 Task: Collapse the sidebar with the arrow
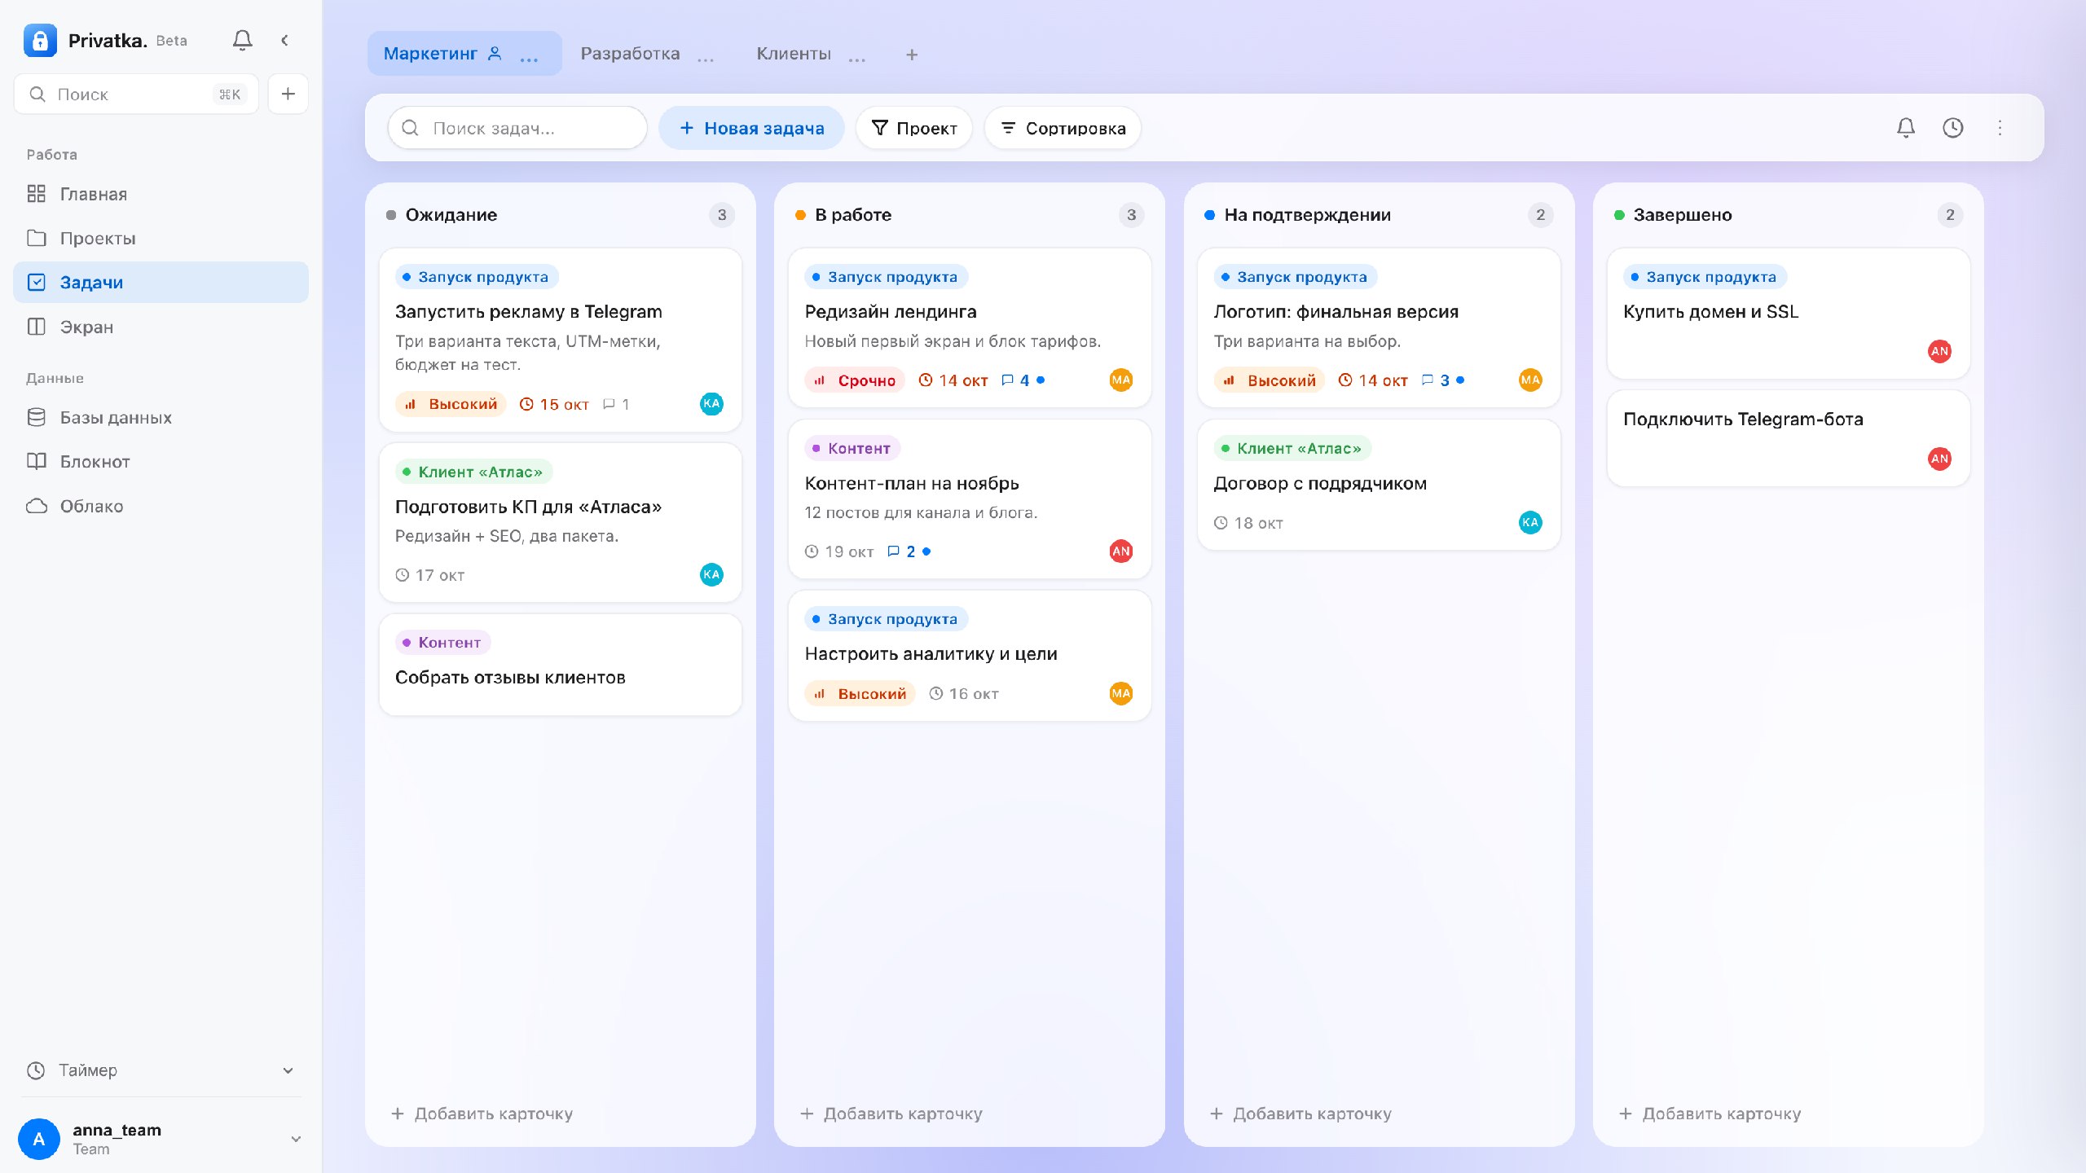(x=284, y=40)
